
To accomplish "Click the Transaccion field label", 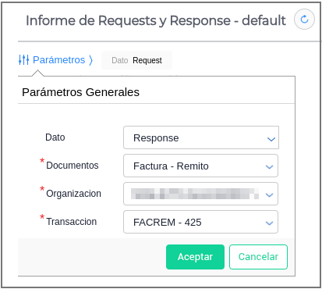I will (x=72, y=222).
